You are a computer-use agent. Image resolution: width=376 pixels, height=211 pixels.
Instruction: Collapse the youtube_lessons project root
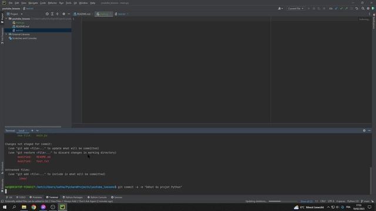pos(6,19)
